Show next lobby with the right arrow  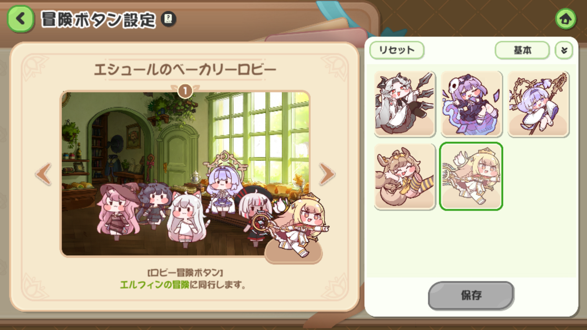click(x=327, y=174)
